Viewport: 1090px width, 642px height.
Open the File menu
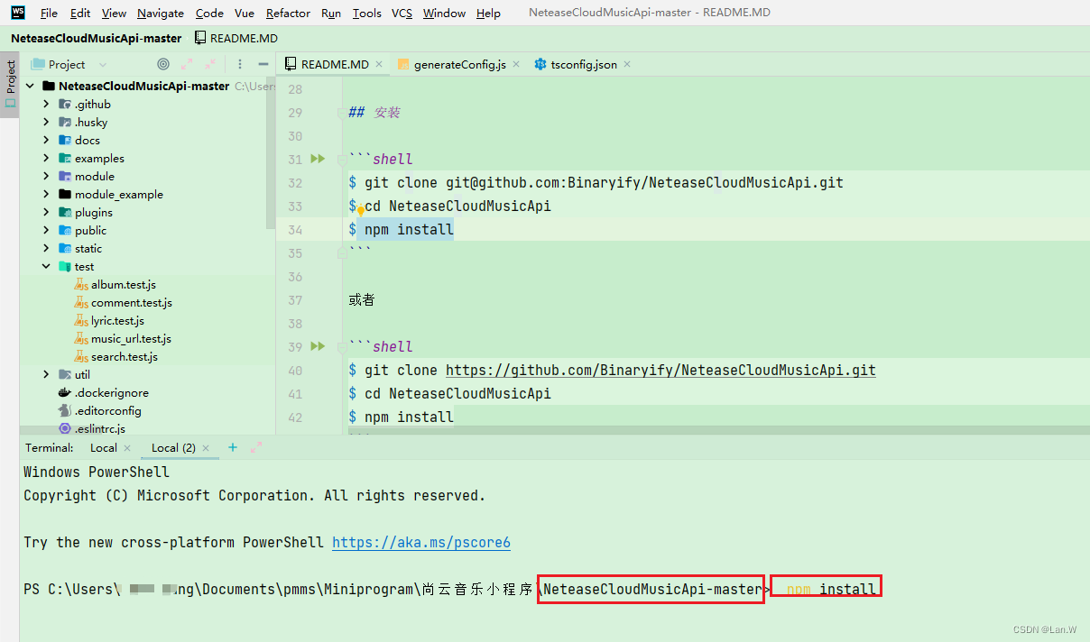[50, 13]
